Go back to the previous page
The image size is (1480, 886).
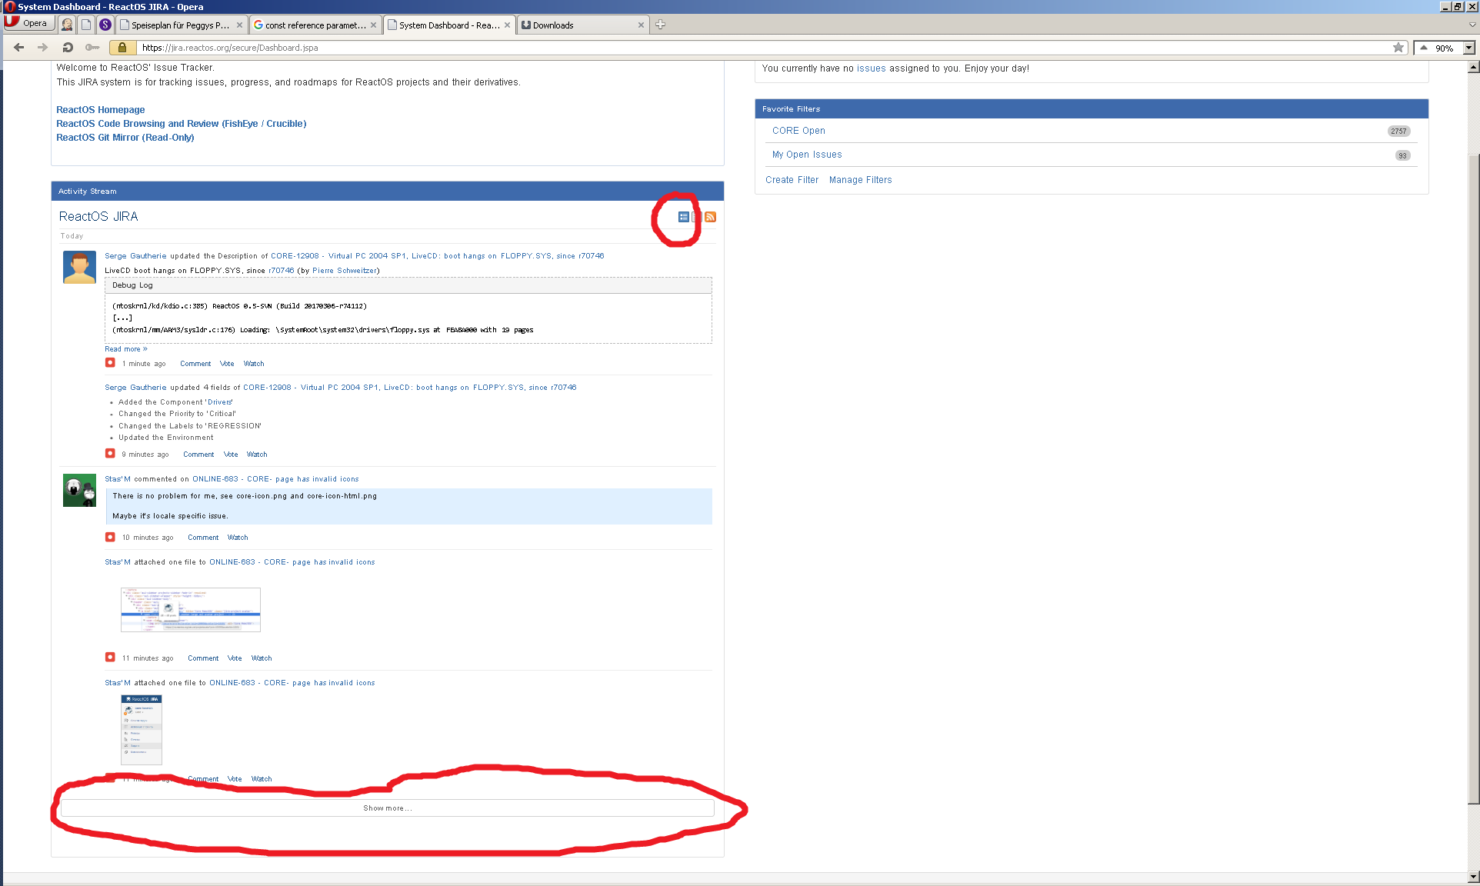[x=19, y=48]
